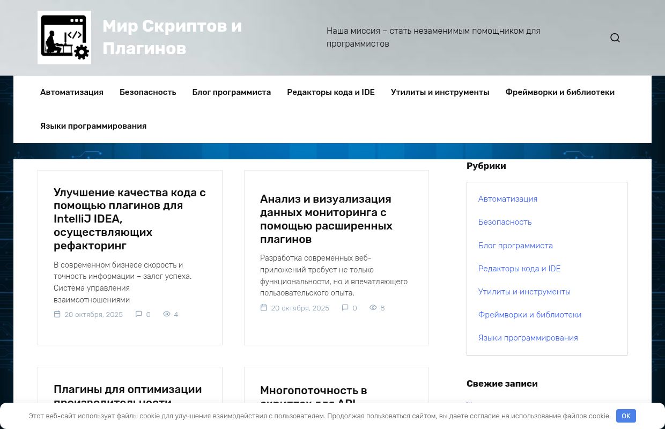Click calendar icon on IntelliJ IDEA post
This screenshot has width=665, height=429.
point(57,314)
